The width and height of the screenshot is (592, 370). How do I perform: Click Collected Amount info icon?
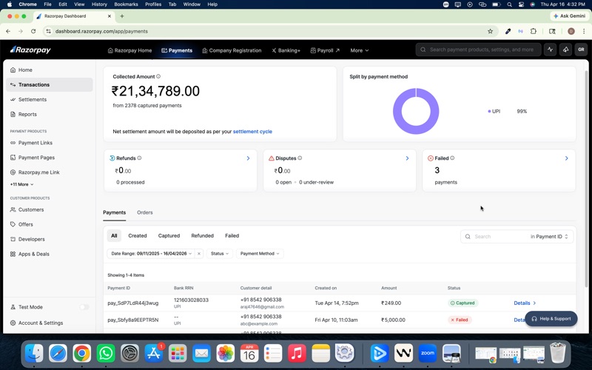158,76
